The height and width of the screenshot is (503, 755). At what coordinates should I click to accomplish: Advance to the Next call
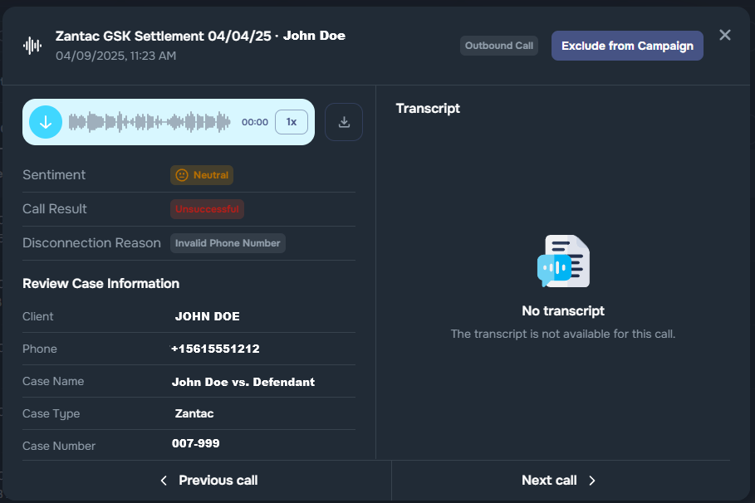(549, 480)
